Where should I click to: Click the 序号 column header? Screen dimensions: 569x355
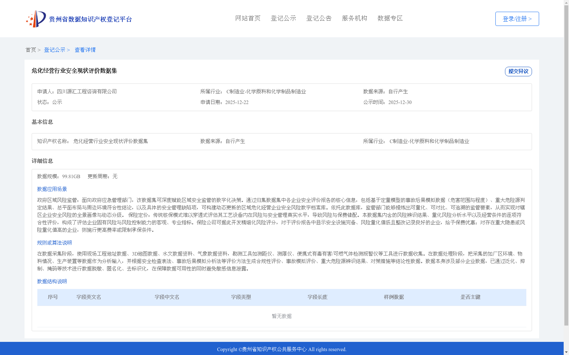click(53, 297)
